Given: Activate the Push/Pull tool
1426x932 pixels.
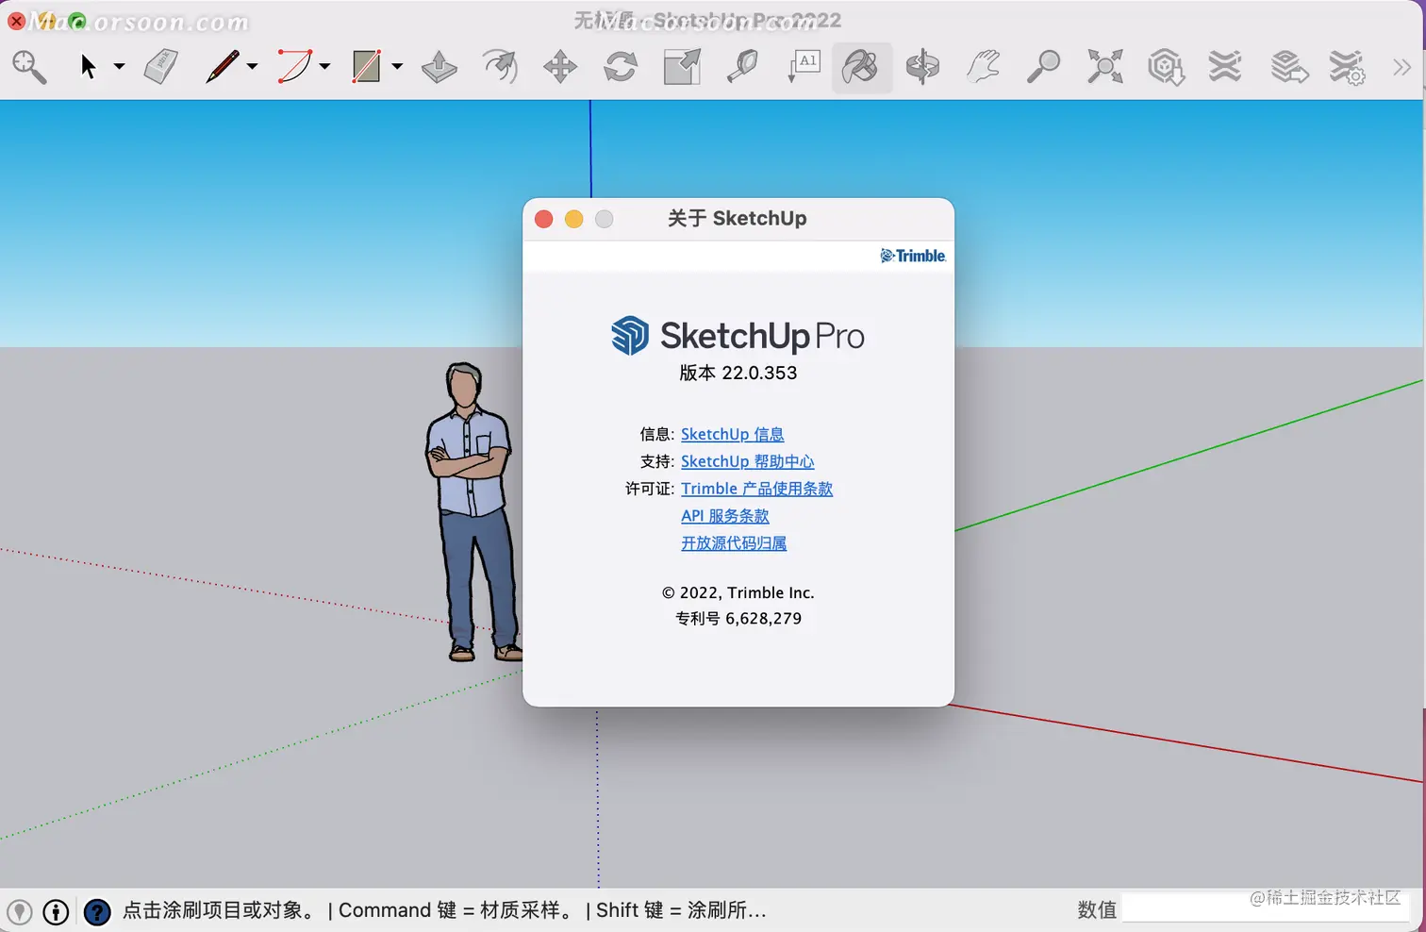Looking at the screenshot, I should (x=439, y=67).
